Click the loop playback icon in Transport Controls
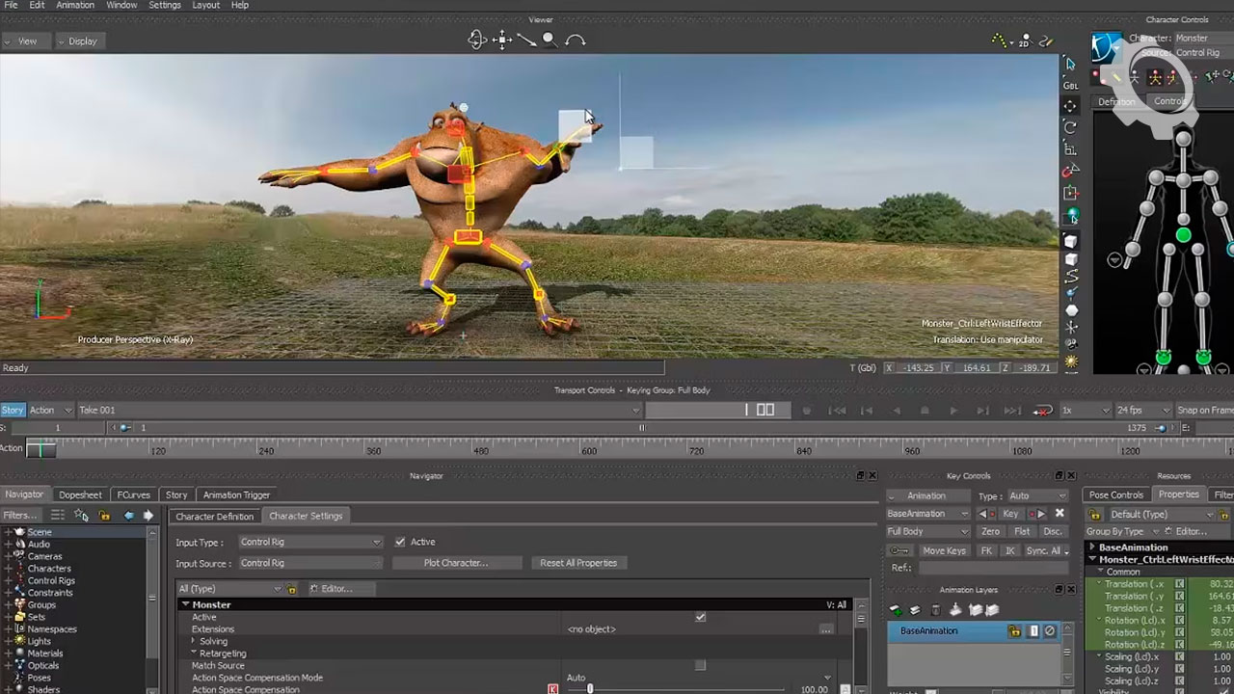This screenshot has width=1234, height=694. pos(1043,411)
